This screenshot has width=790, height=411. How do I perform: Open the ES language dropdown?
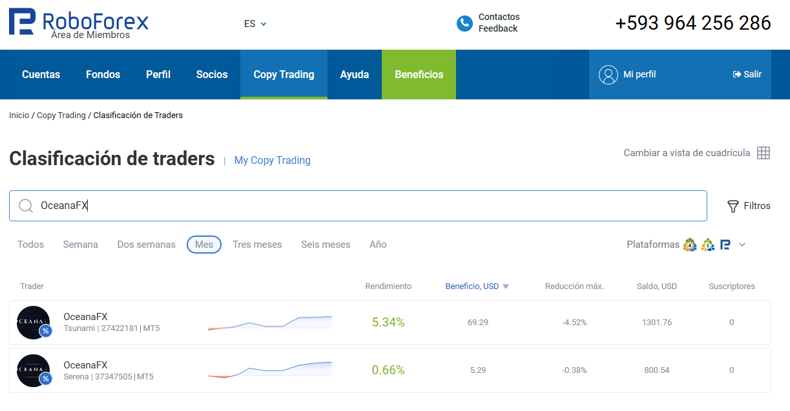point(255,24)
